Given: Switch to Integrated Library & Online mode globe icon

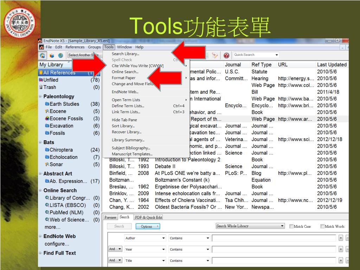Looking at the screenshot, I should point(43,55).
